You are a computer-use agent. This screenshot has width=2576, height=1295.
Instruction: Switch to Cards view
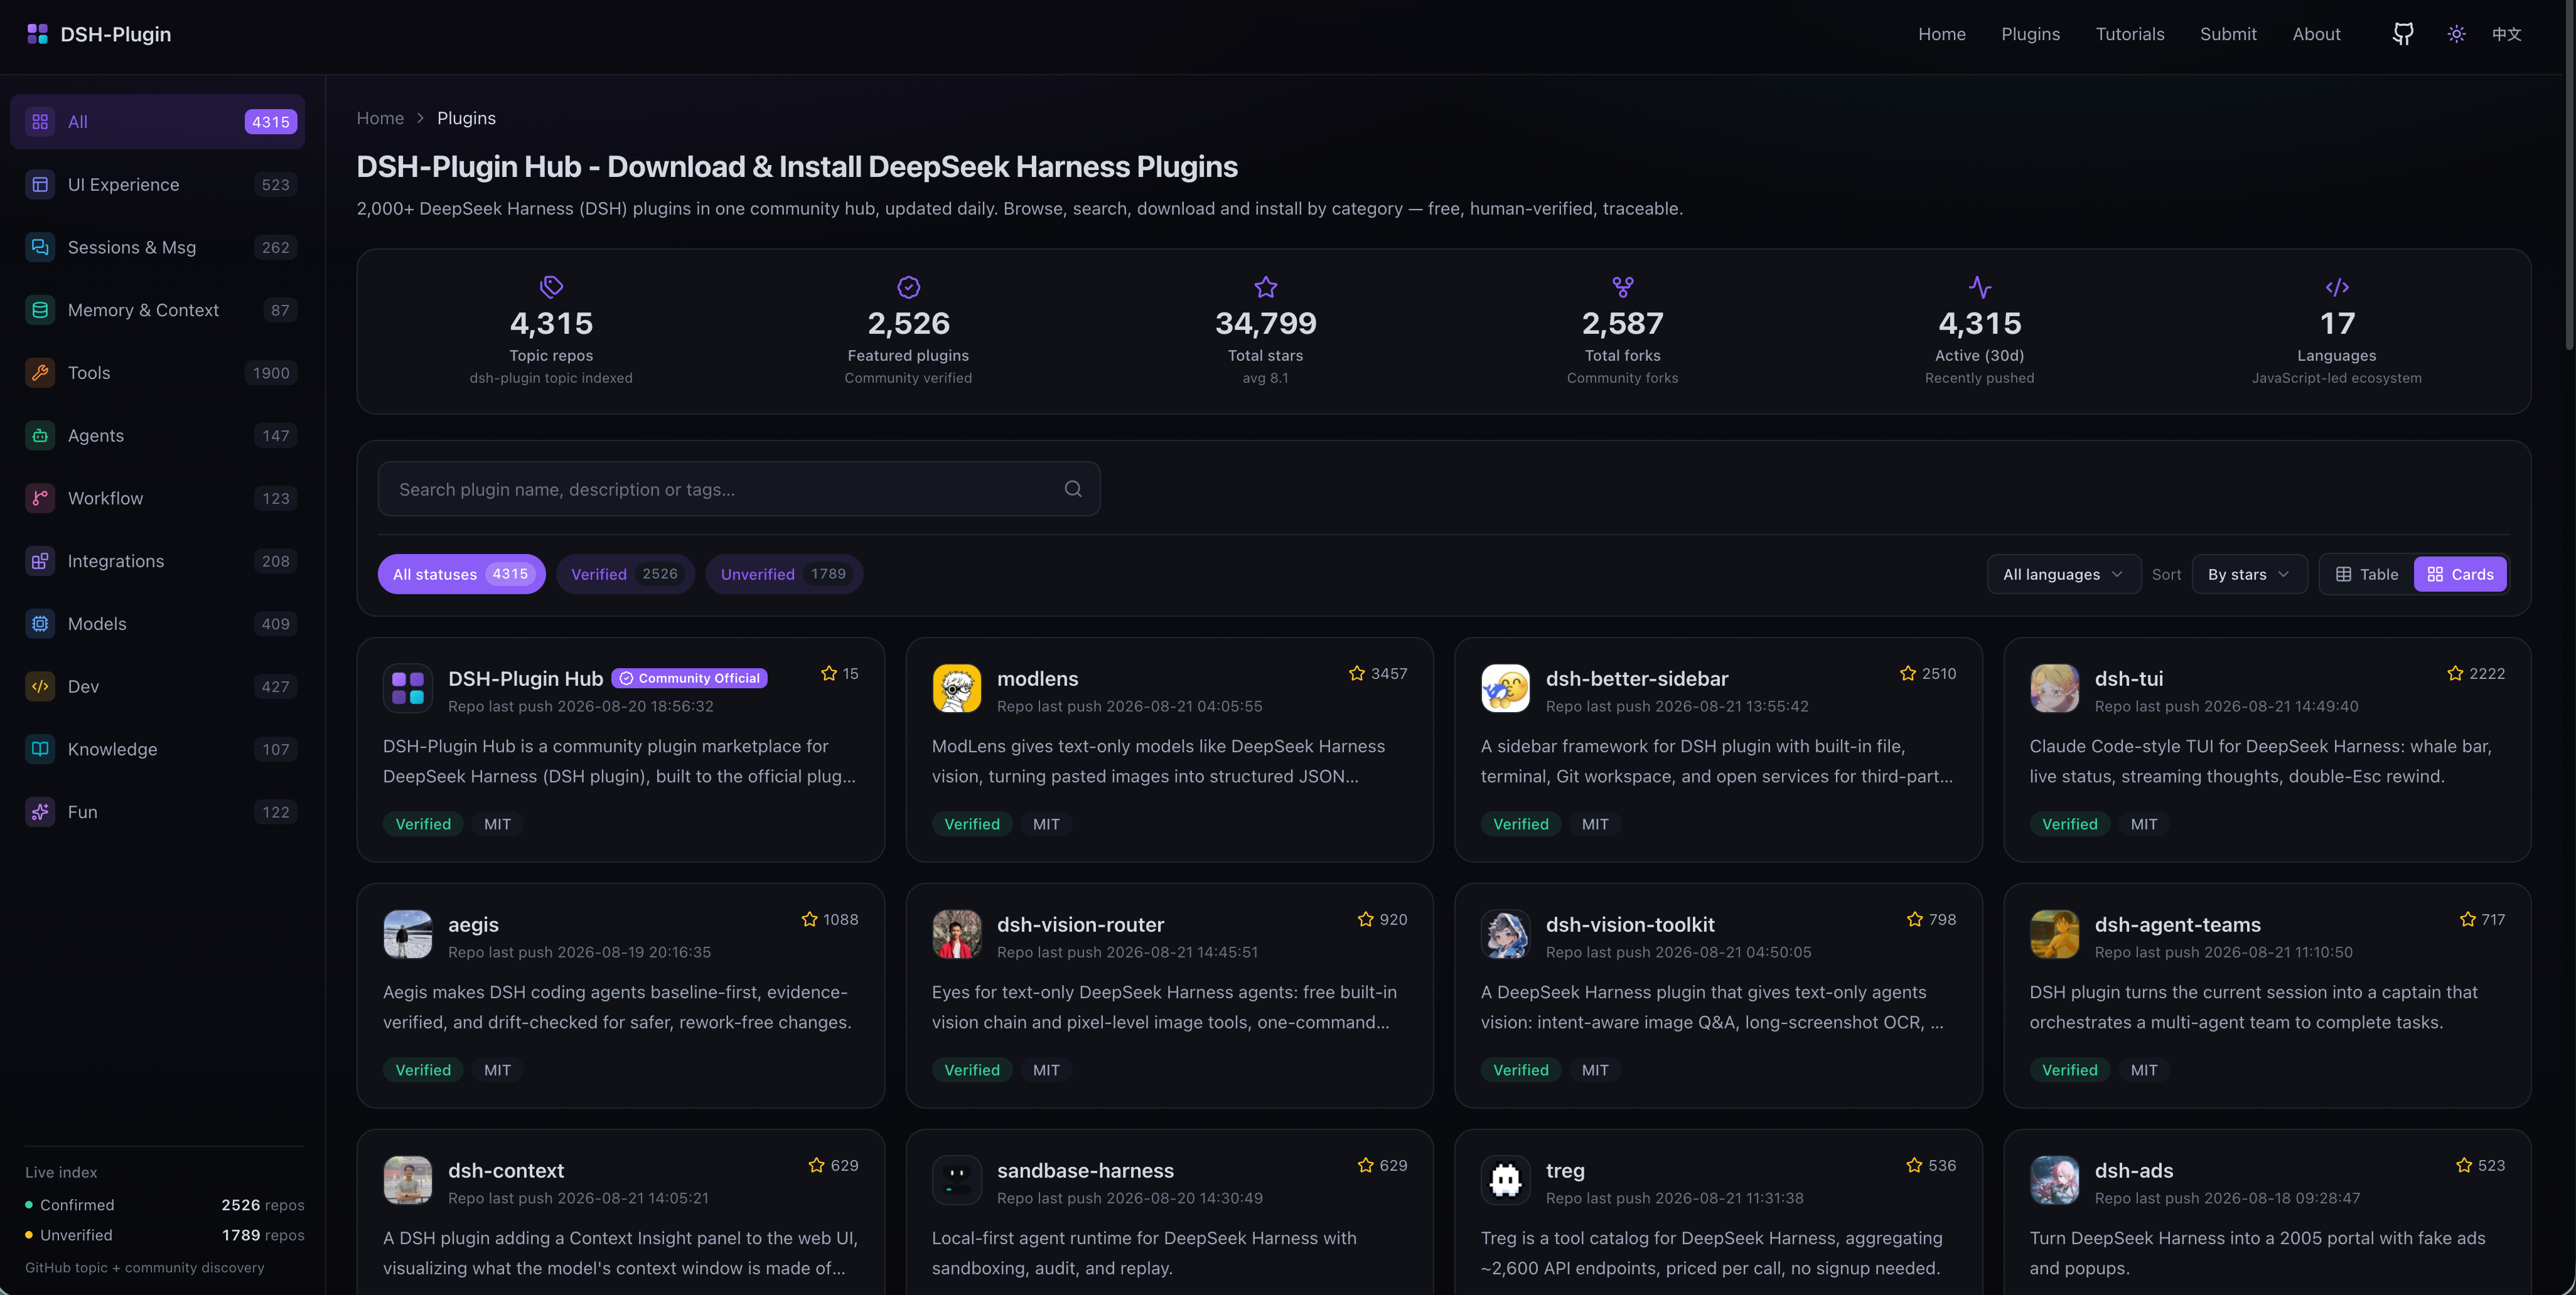click(x=2460, y=575)
